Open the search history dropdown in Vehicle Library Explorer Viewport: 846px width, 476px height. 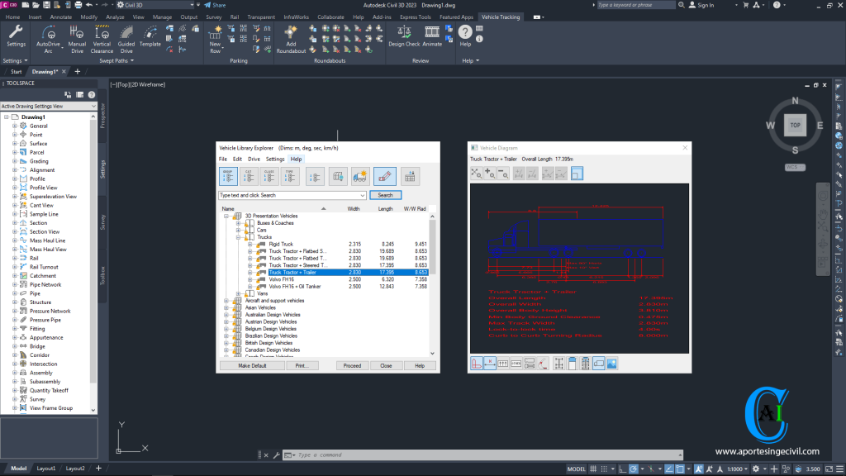coord(361,195)
